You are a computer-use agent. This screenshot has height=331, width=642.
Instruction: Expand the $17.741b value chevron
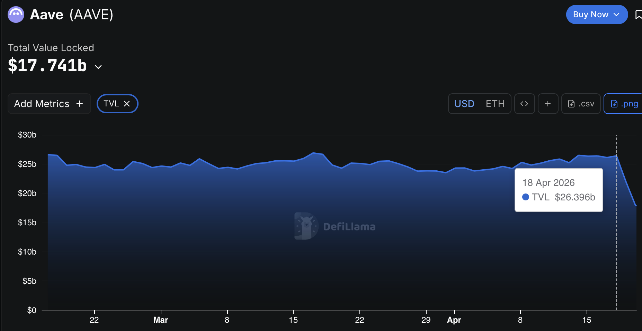[x=98, y=67]
